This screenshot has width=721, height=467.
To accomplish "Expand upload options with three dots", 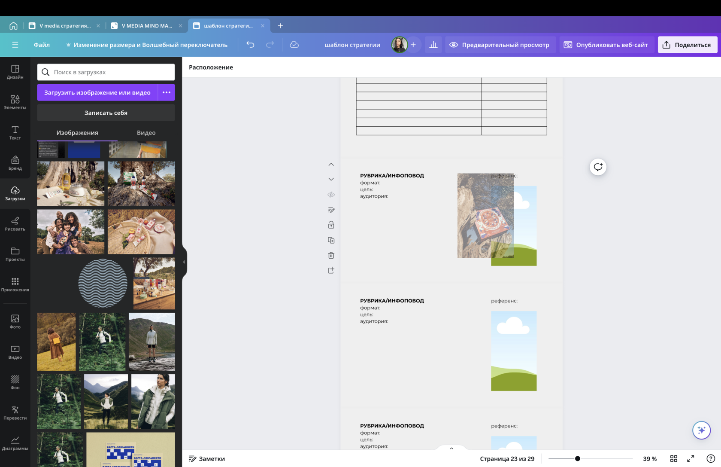I will pyautogui.click(x=167, y=92).
